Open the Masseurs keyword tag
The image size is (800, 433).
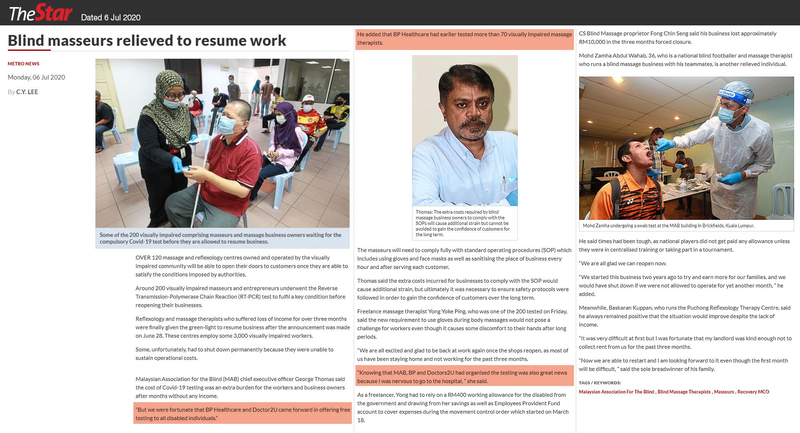pyautogui.click(x=724, y=392)
